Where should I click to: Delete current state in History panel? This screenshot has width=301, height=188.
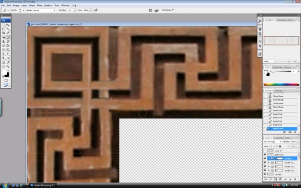point(295,132)
